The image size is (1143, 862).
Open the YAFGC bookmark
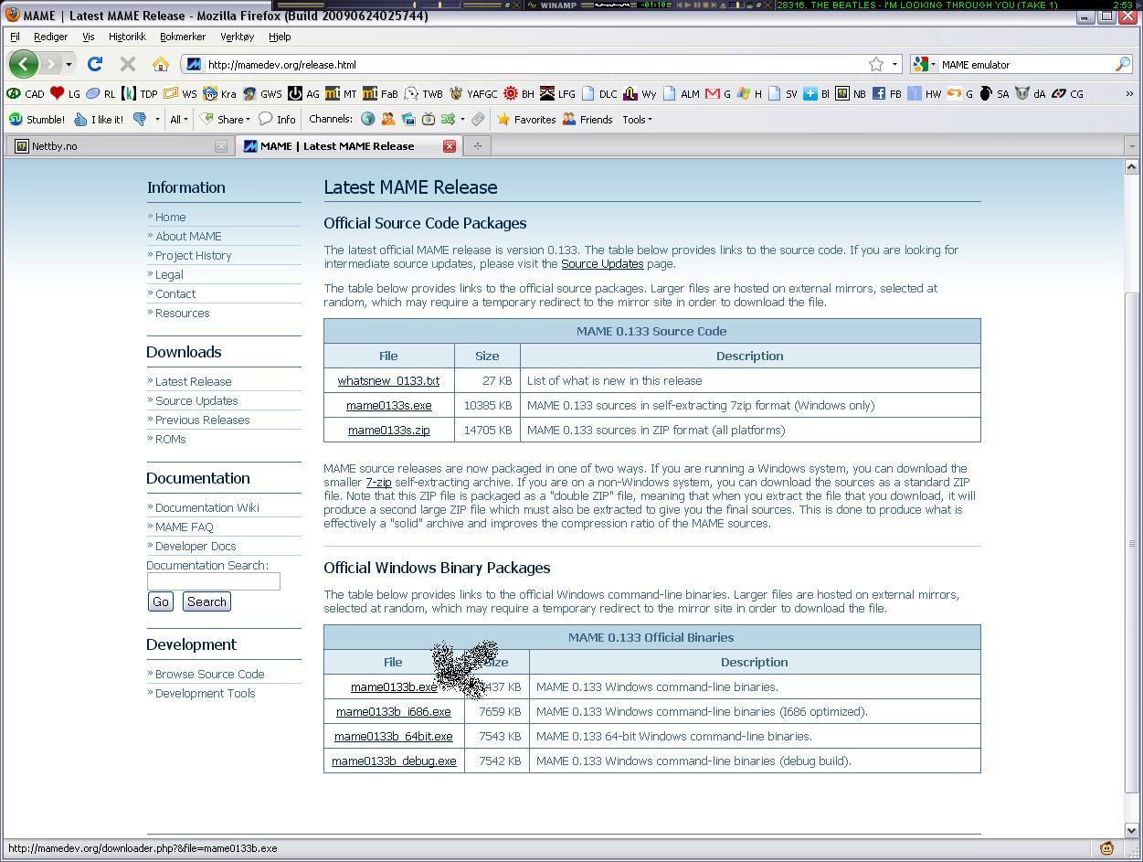pyautogui.click(x=473, y=93)
